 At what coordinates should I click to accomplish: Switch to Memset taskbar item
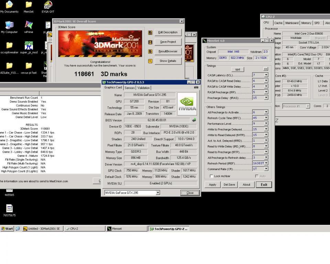[x=127, y=229]
